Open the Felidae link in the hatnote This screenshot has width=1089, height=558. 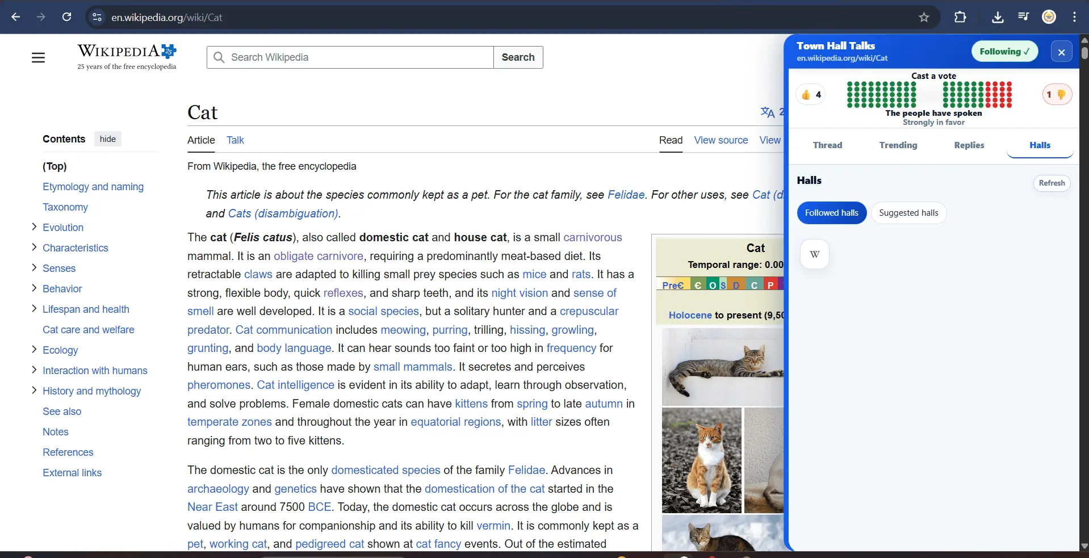tap(626, 195)
